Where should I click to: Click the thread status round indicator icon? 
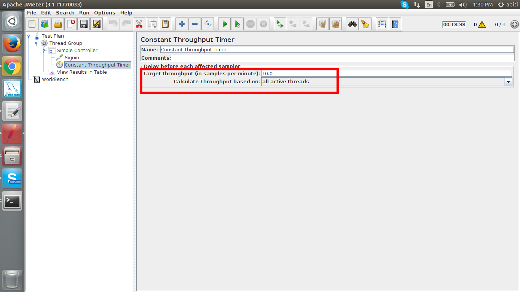pyautogui.click(x=514, y=24)
